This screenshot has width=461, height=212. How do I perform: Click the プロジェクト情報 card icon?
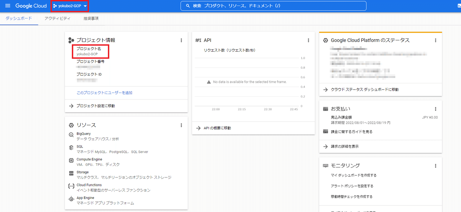[71, 40]
